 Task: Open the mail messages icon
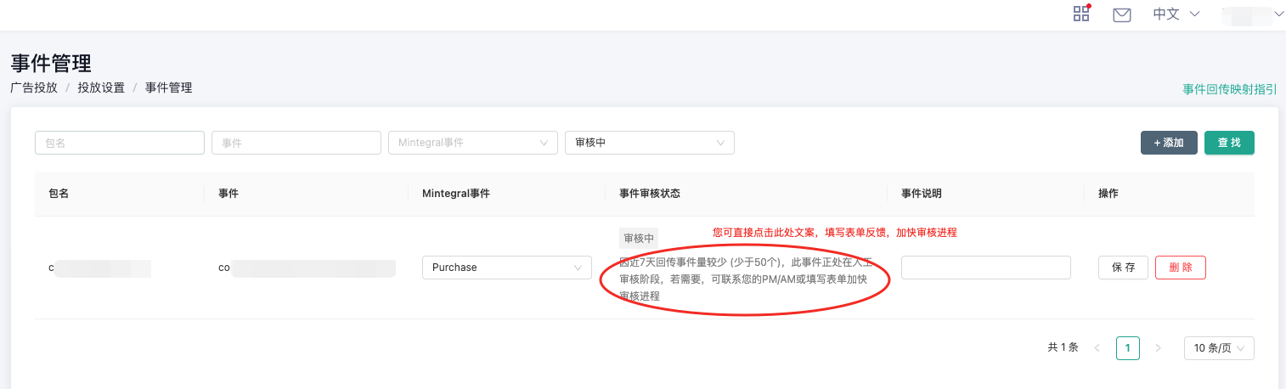pos(1122,14)
